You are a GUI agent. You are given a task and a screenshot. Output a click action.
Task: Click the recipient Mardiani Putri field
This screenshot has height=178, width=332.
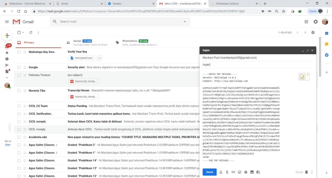[x=258, y=58]
